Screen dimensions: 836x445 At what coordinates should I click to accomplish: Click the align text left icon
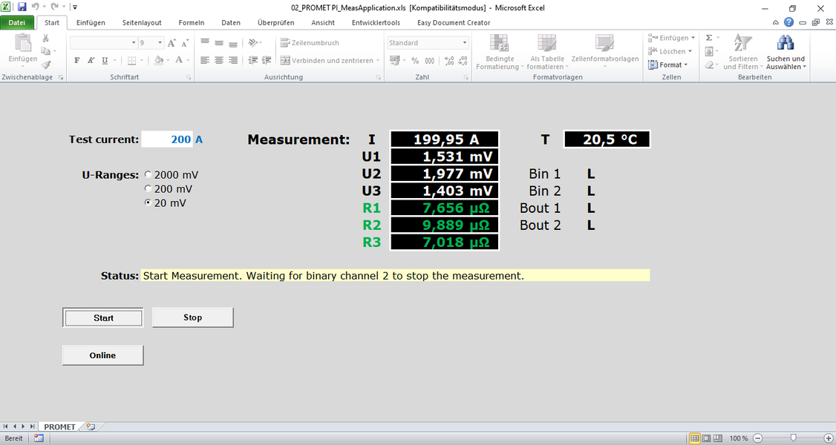coord(205,61)
